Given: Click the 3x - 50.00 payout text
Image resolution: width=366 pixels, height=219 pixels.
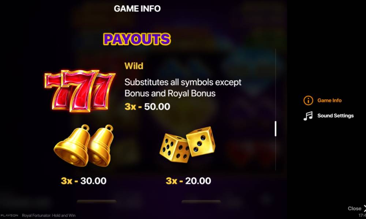Looking at the screenshot, I should click(x=147, y=107).
